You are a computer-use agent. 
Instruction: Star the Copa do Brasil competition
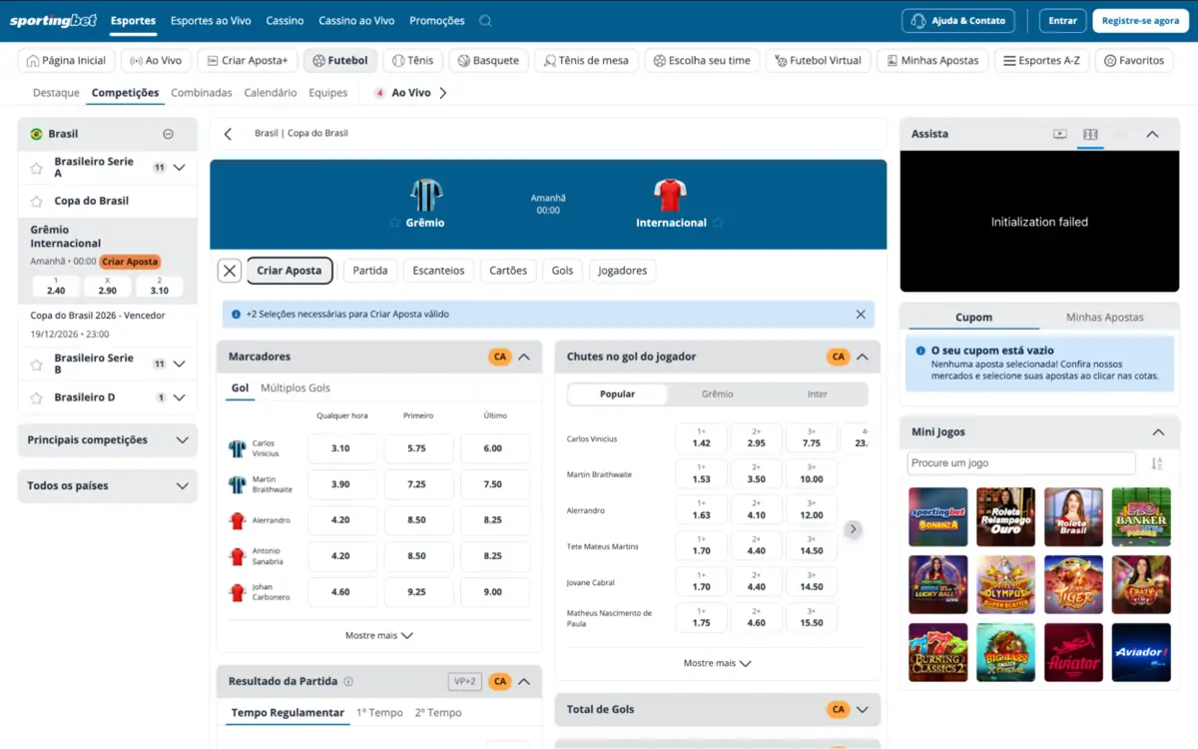(37, 201)
